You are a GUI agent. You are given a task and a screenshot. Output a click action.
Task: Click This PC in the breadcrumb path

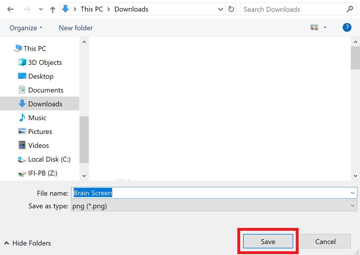tap(92, 9)
